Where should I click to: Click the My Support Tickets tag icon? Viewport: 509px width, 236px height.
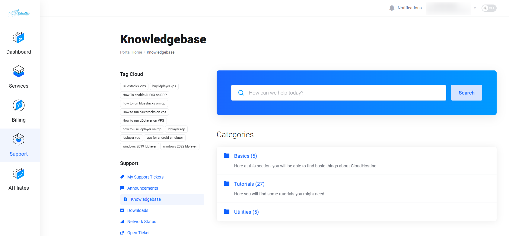point(122,177)
